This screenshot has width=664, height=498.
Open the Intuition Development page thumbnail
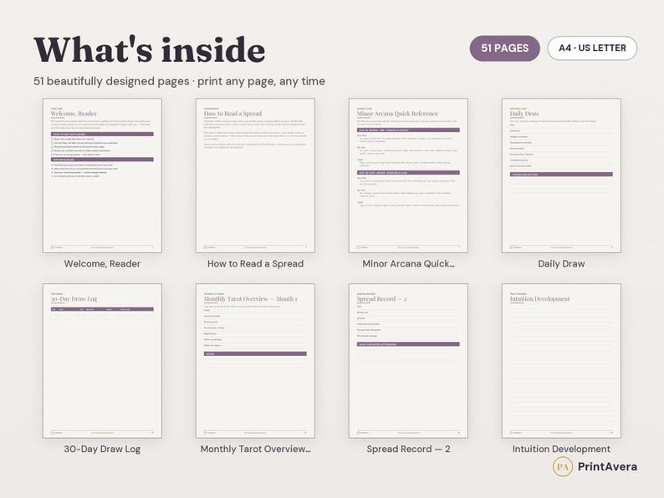coord(561,361)
